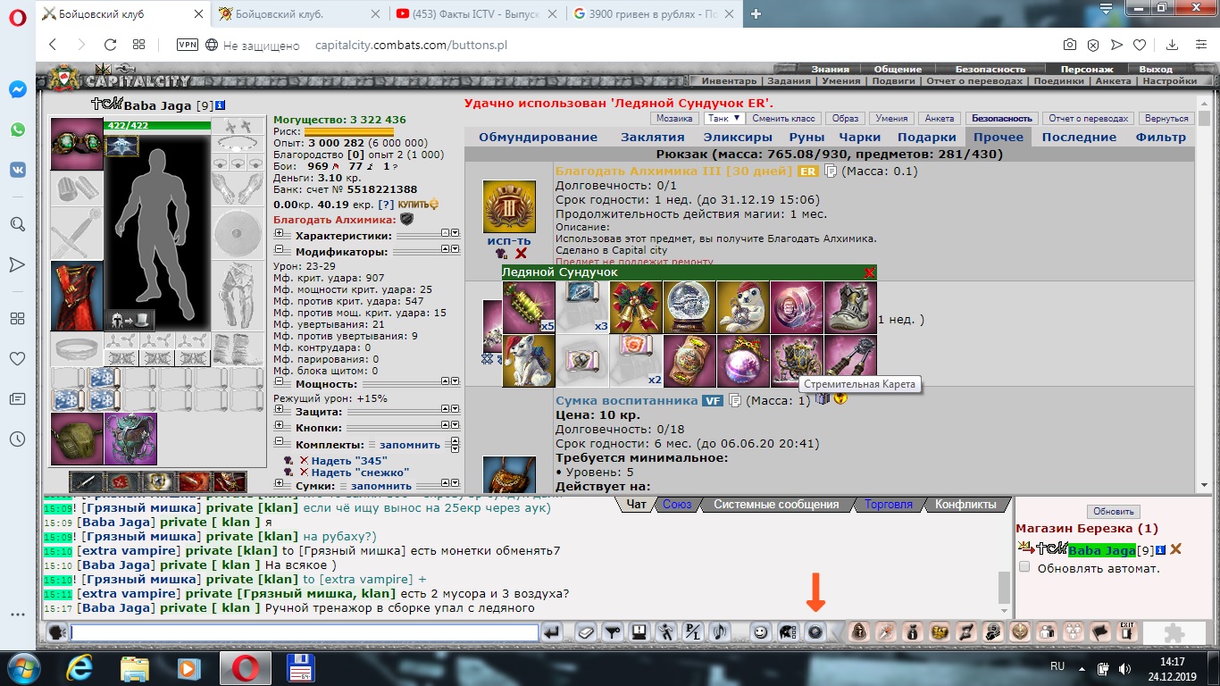Open the Фильтр tab
This screenshot has height=686, width=1220.
point(1160,137)
